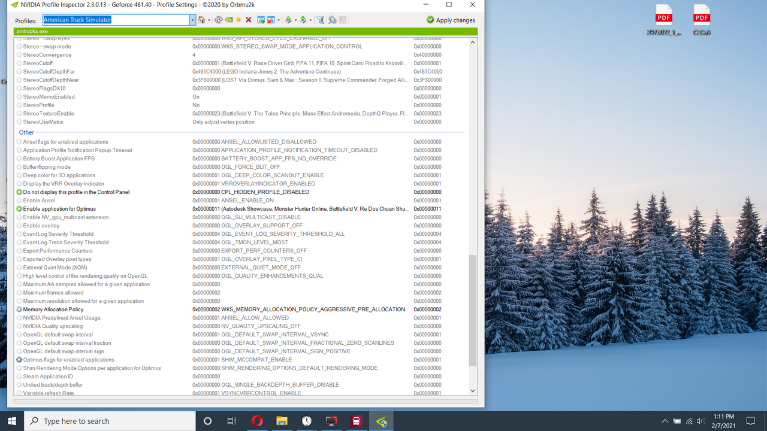Screen dimensions: 767x431
Task: Open File Explorer from the taskbar
Action: [282, 421]
